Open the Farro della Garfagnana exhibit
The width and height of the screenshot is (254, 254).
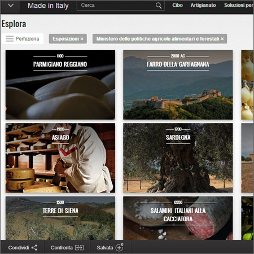[x=178, y=85]
